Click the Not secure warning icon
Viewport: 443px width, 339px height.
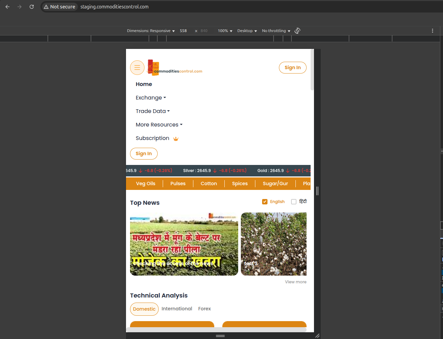point(46,7)
